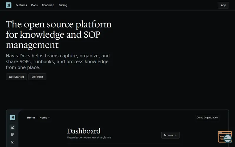The image size is (235, 147).
Task: Click the first Home breadcrumb
Action: [x=31, y=118]
